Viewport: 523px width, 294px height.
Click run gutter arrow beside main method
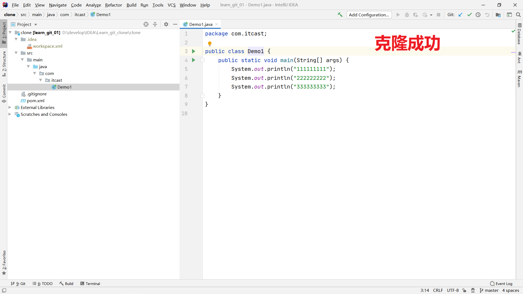194,60
